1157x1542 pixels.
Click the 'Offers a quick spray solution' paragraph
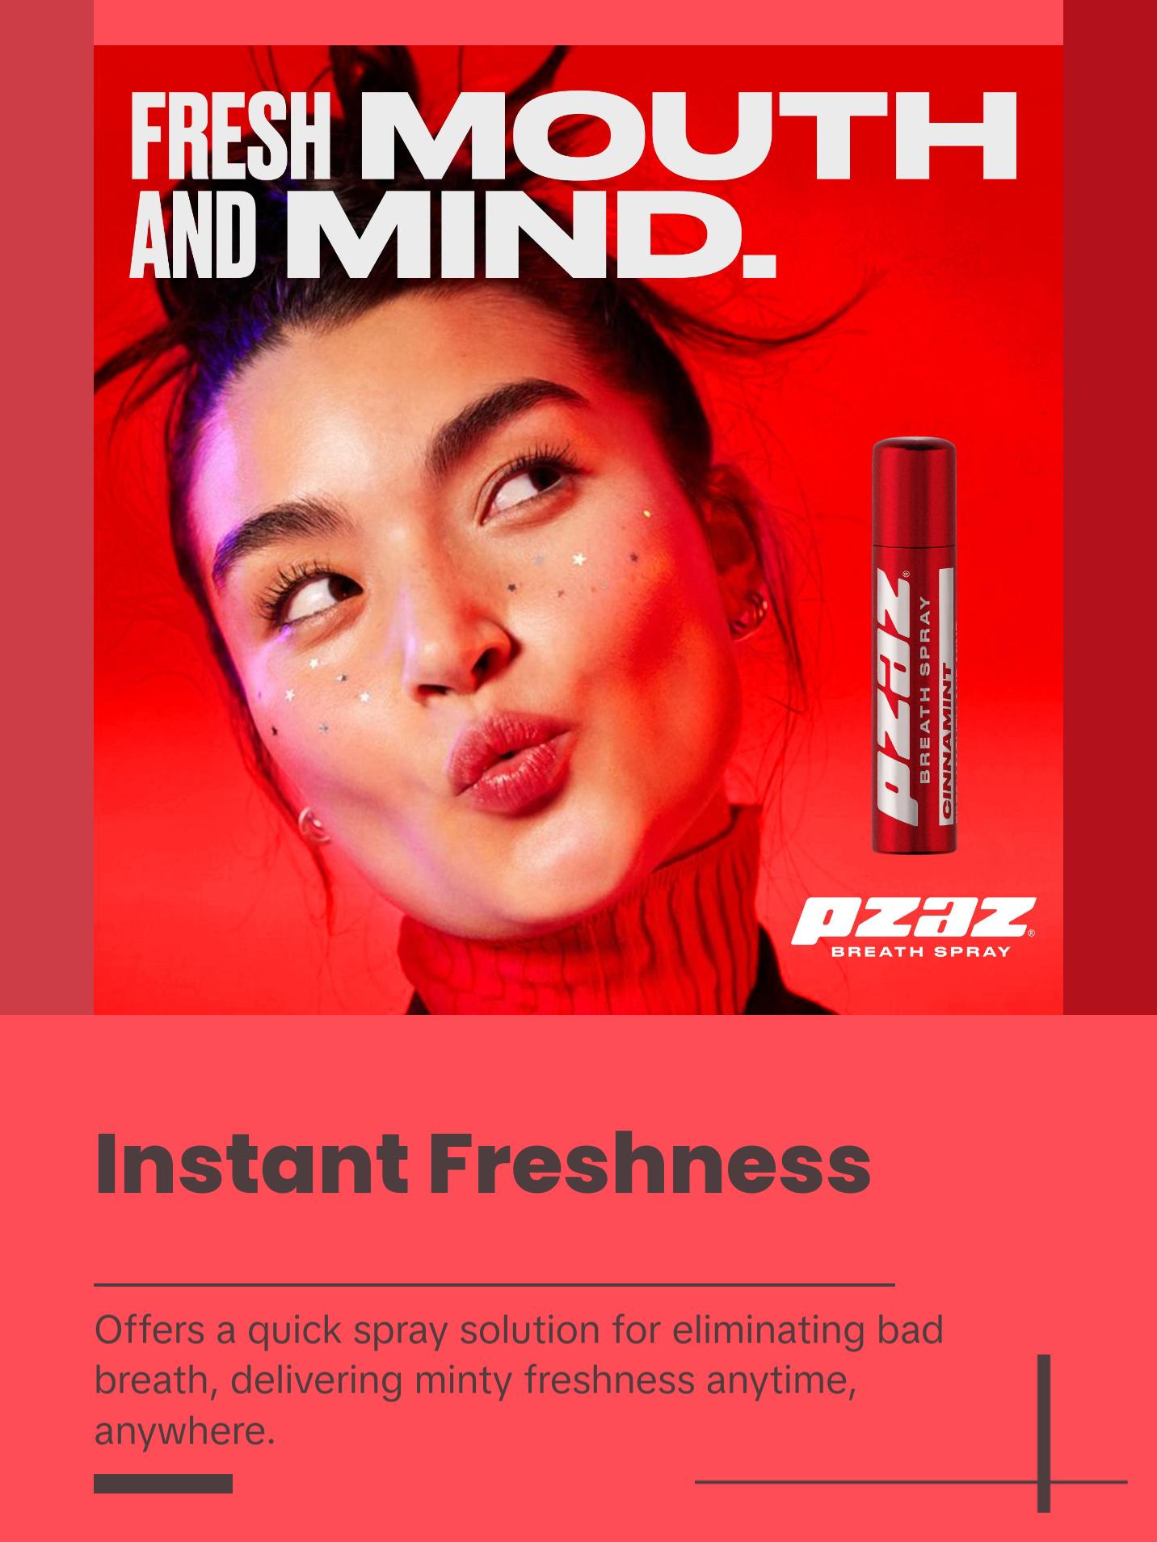[x=519, y=1380]
